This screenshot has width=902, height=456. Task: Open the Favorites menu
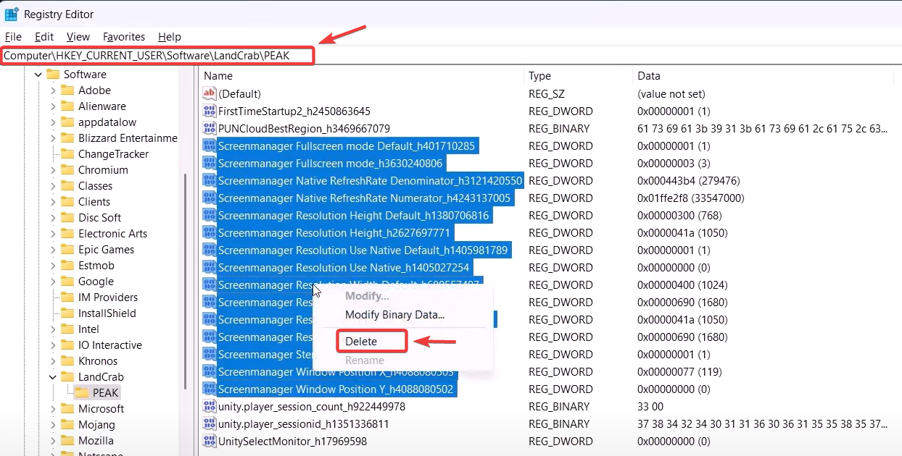coord(124,37)
